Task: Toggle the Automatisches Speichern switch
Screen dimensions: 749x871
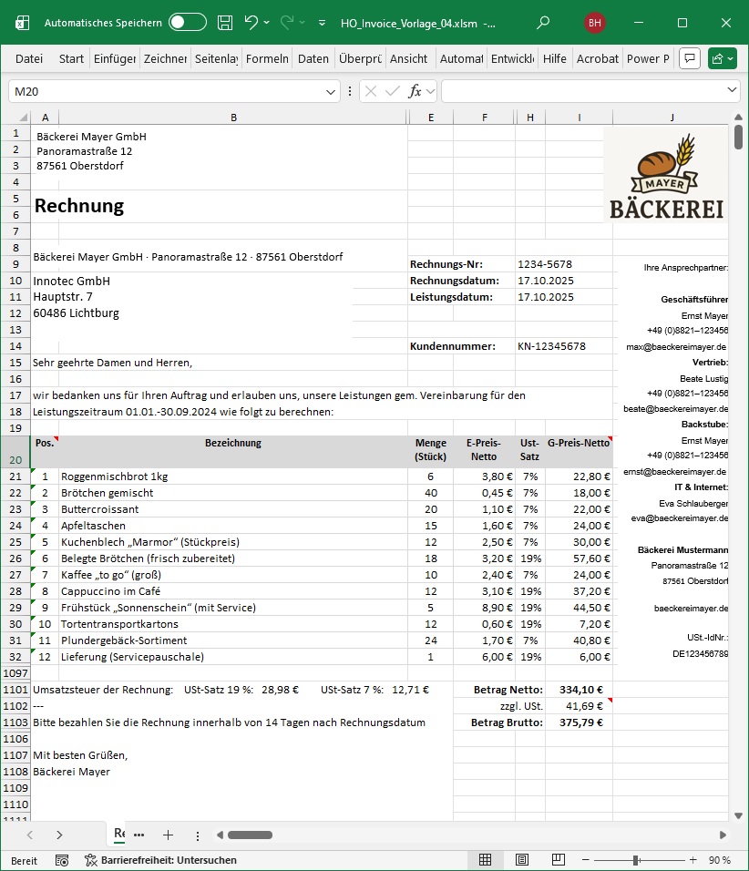Action: point(187,22)
